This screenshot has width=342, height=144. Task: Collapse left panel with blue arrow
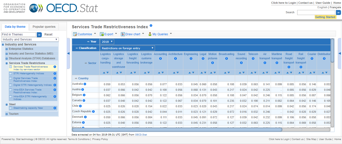[x=68, y=53]
